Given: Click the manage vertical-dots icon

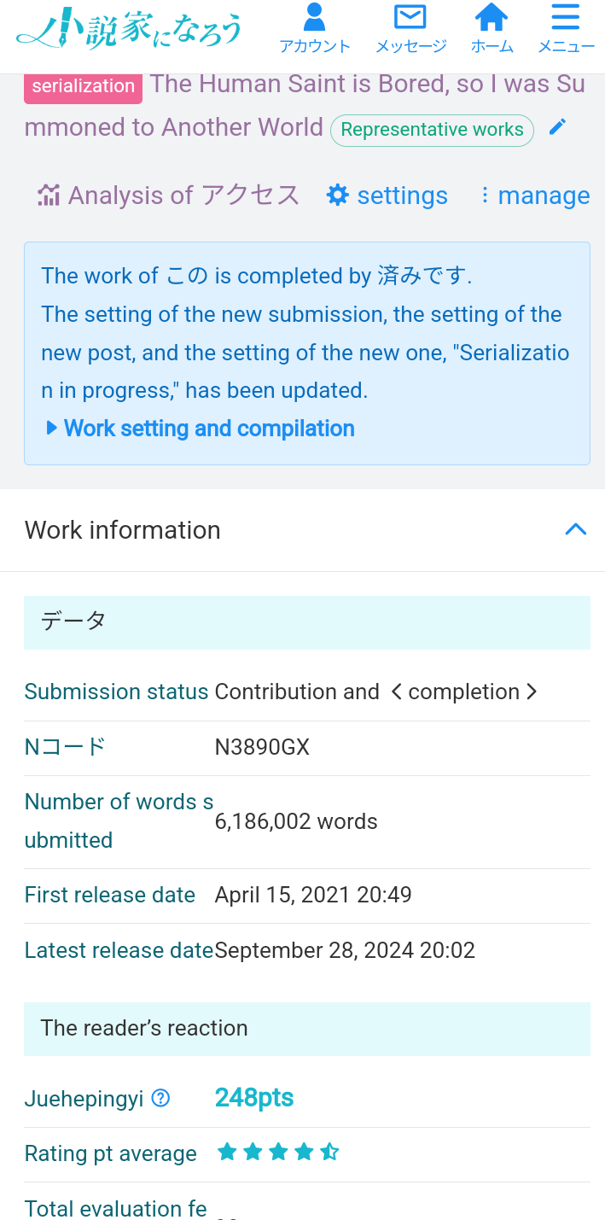Looking at the screenshot, I should coord(484,195).
